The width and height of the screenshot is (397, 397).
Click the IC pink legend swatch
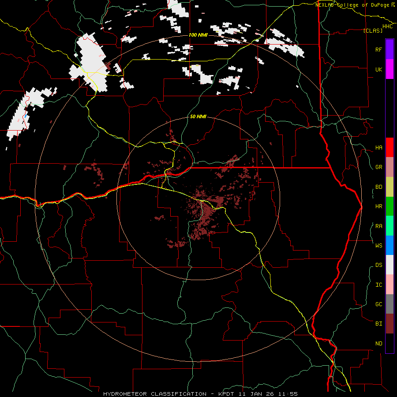(390, 285)
